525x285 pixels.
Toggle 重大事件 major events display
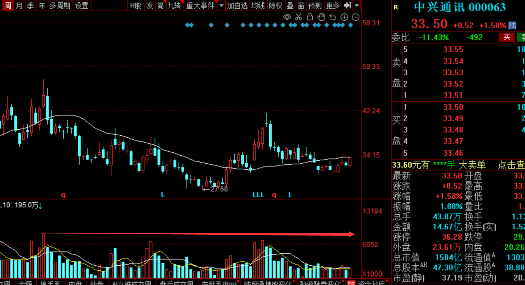click(200, 6)
